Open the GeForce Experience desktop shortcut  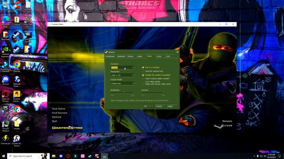point(5,52)
